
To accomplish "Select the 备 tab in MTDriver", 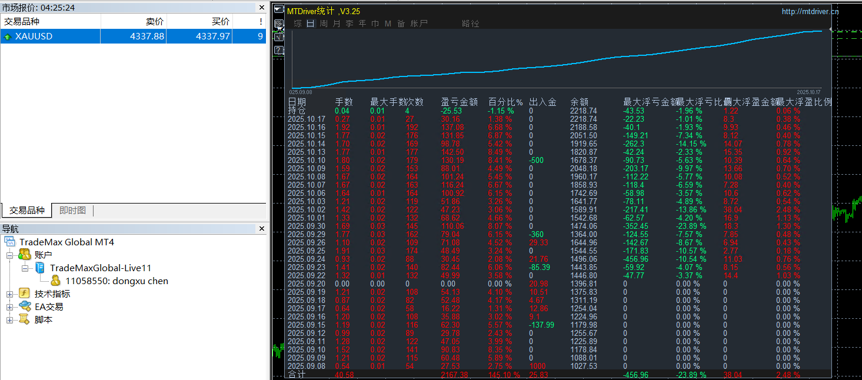I will [401, 24].
